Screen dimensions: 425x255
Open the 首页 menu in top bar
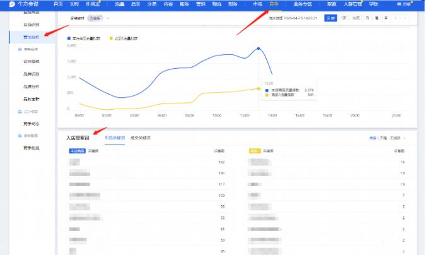pos(58,4)
